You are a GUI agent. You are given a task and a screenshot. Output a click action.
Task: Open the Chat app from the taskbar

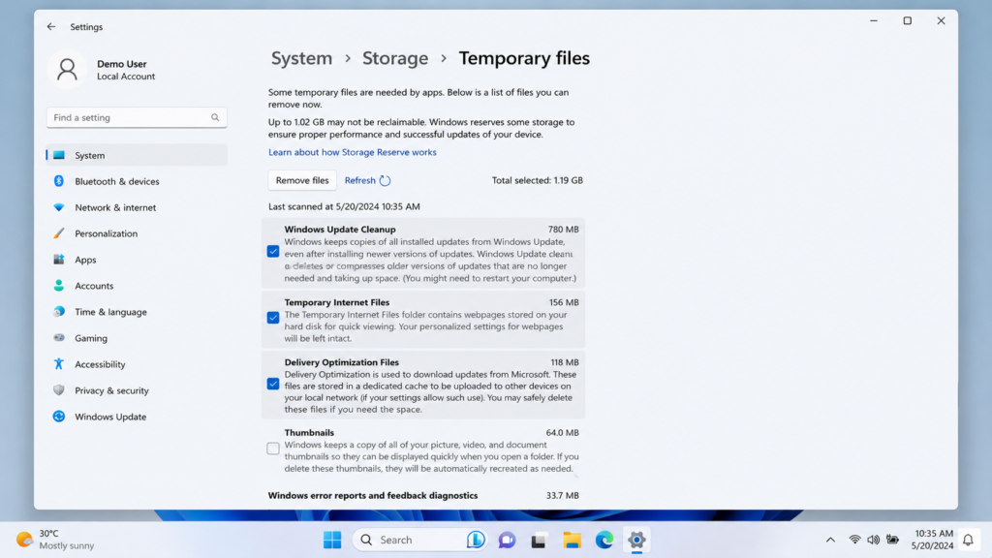pos(507,540)
